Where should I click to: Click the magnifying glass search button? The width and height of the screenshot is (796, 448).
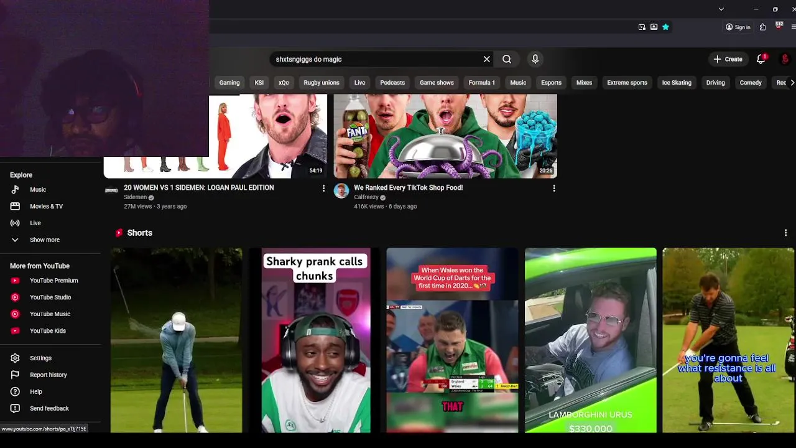(507, 59)
